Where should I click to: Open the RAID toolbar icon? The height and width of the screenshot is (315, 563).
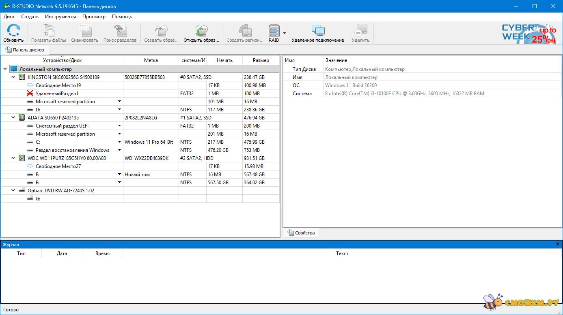(x=274, y=33)
